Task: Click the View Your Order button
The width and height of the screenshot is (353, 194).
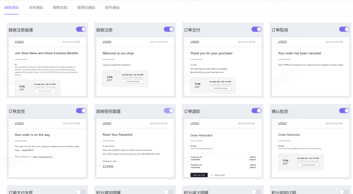Action: 199,175
